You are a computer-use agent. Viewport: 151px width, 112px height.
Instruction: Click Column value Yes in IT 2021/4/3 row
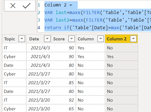coord(81,48)
